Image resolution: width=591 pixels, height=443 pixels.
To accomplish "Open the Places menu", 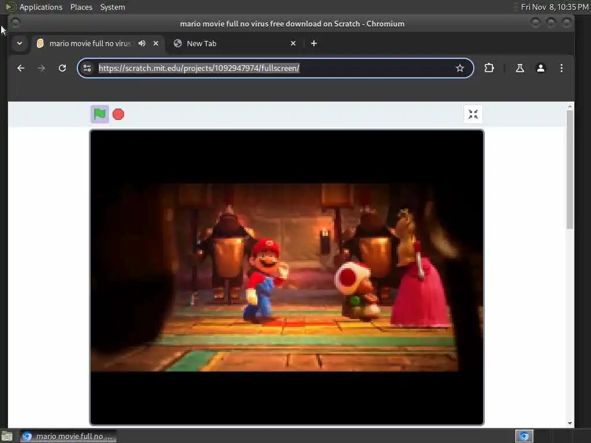I will coord(81,7).
